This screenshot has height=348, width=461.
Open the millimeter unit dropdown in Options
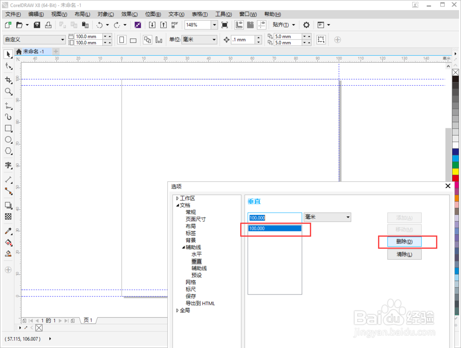[348, 217]
